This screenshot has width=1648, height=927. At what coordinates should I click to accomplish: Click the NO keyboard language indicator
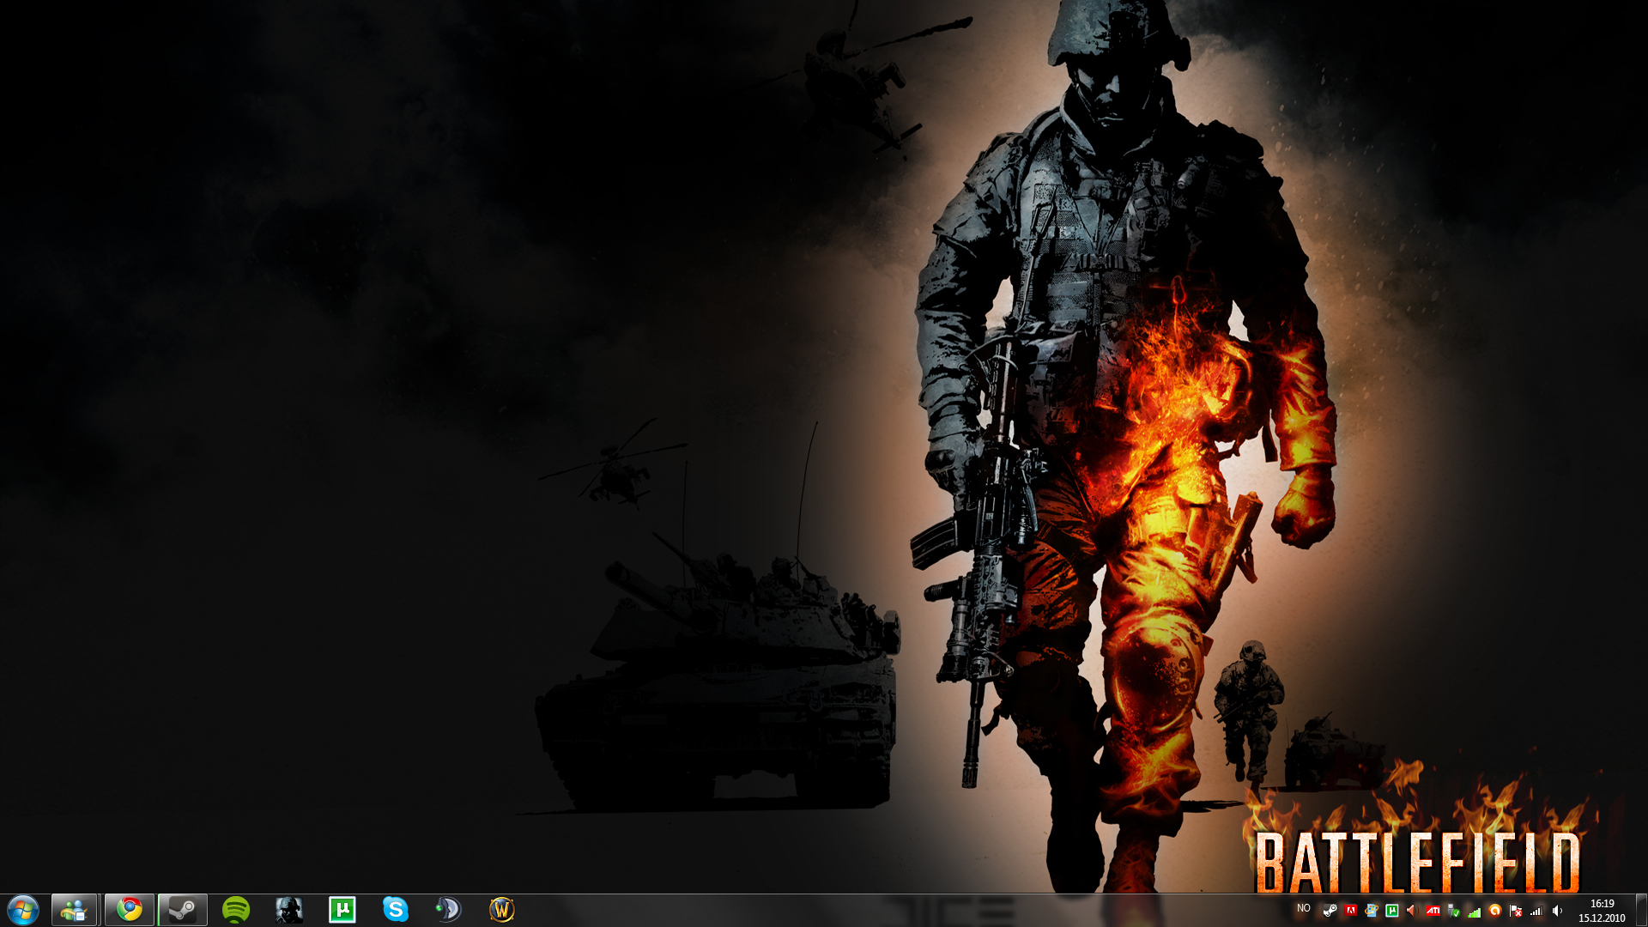pos(1304,908)
